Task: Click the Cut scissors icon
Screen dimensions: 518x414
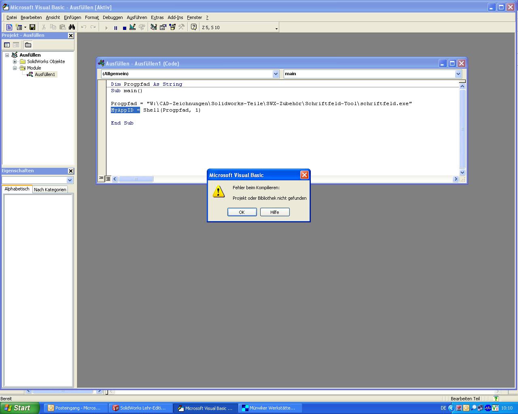Action: pyautogui.click(x=44, y=27)
